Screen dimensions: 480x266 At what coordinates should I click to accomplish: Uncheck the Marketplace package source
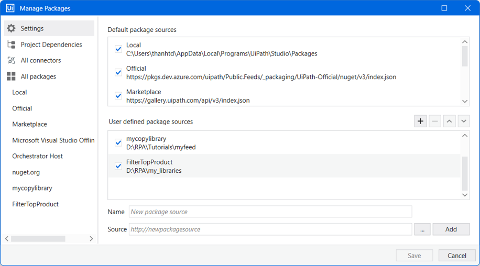[x=118, y=96]
